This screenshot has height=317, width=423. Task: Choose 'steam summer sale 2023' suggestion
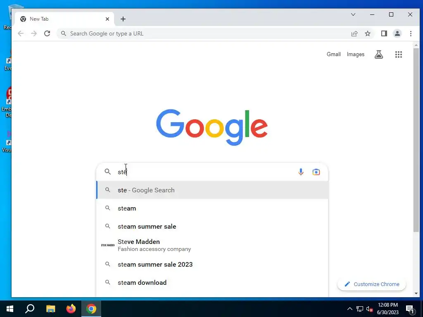[x=212, y=265]
